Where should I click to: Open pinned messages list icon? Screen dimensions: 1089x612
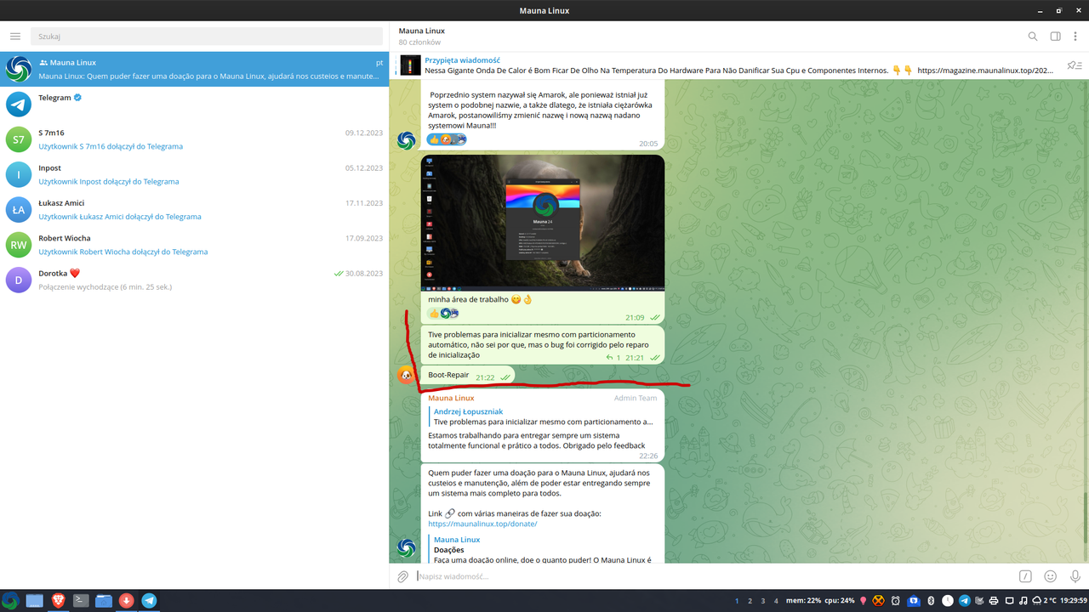[x=1075, y=65]
